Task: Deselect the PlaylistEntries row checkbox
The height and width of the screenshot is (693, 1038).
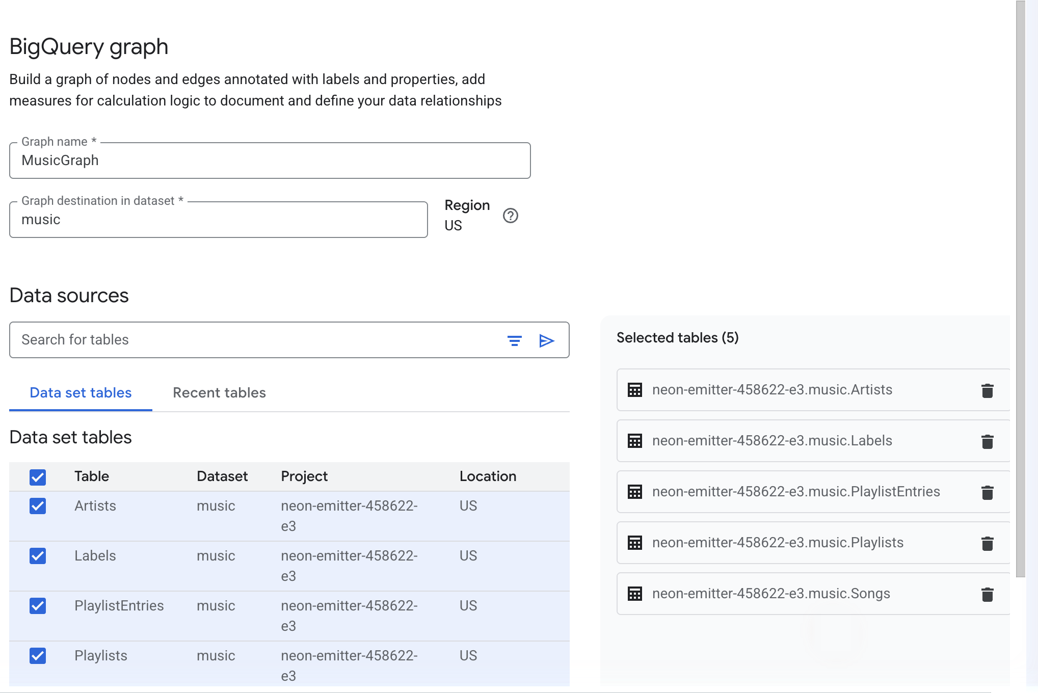Action: point(38,606)
